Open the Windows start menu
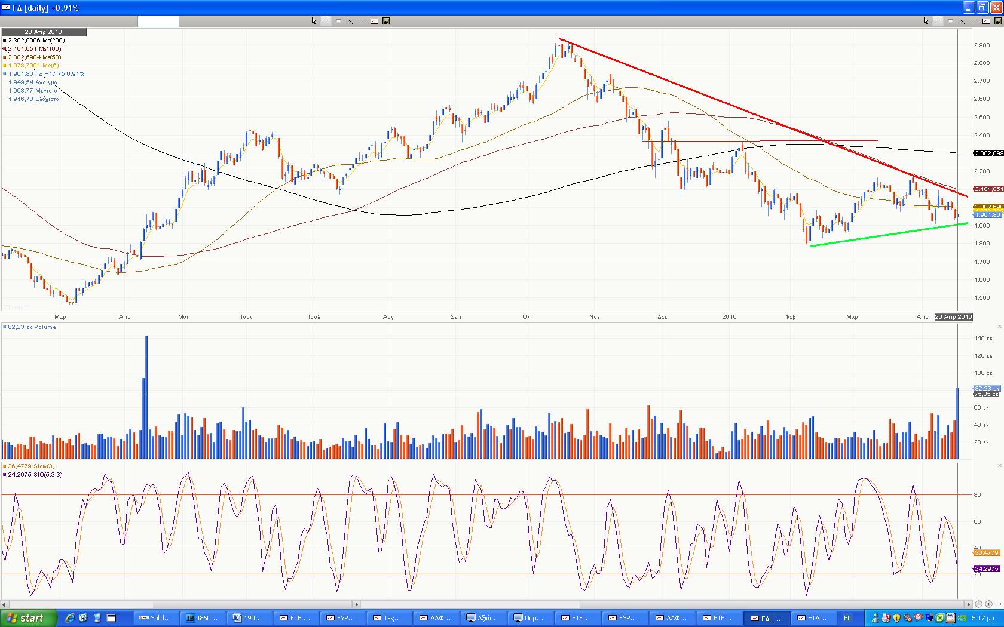The image size is (1004, 627). coord(29,618)
